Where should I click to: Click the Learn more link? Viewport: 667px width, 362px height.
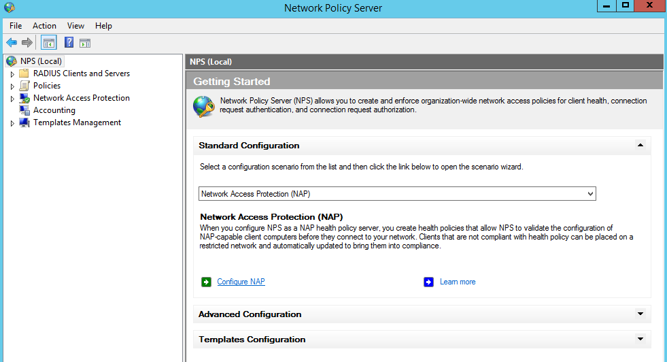(x=458, y=282)
